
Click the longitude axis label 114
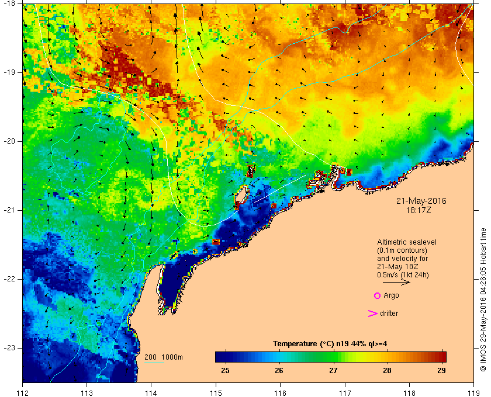click(x=151, y=392)
